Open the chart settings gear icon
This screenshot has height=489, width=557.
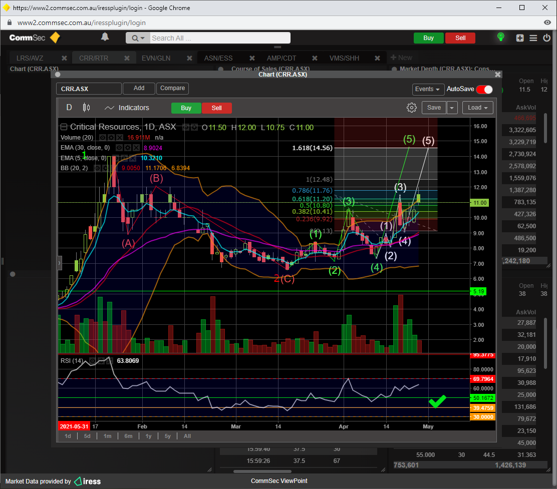411,108
